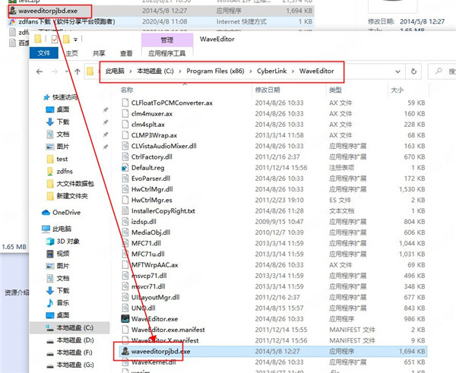The height and width of the screenshot is (373, 456).
Task: Open the quick access toolbar customize dropdown
Action: (x=75, y=40)
